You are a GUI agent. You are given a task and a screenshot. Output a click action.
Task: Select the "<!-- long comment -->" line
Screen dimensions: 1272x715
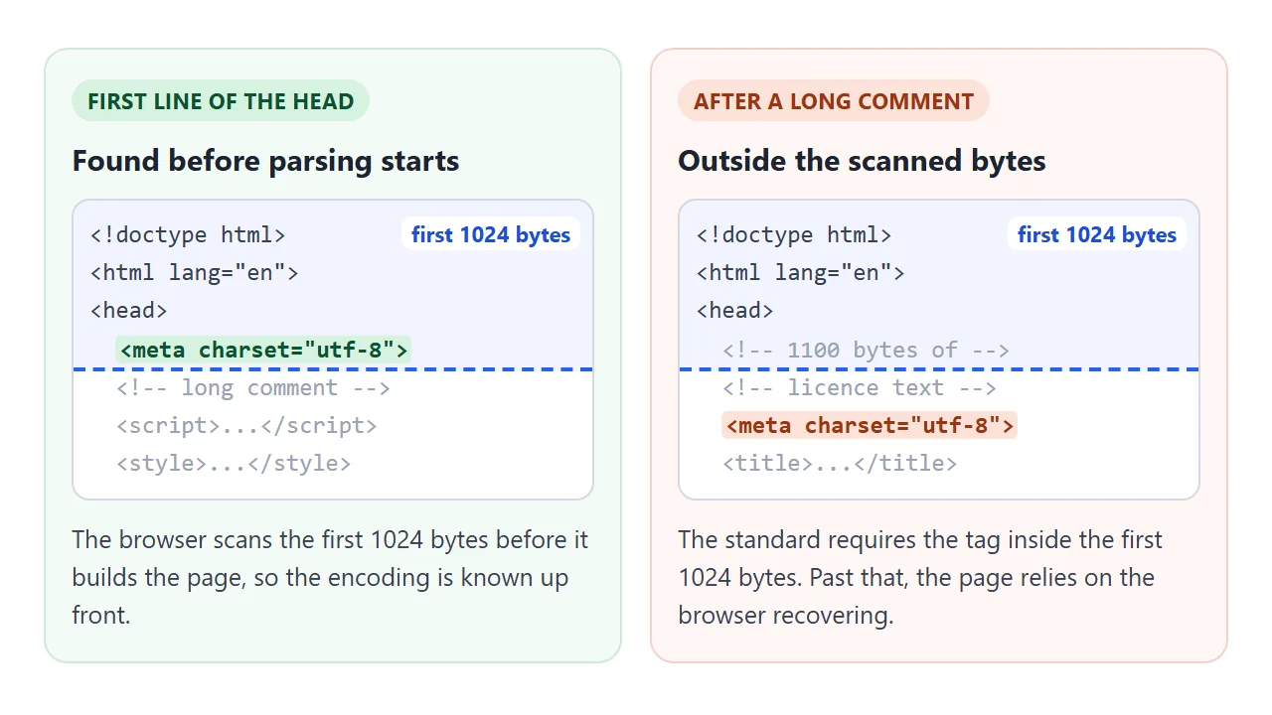[x=253, y=388]
